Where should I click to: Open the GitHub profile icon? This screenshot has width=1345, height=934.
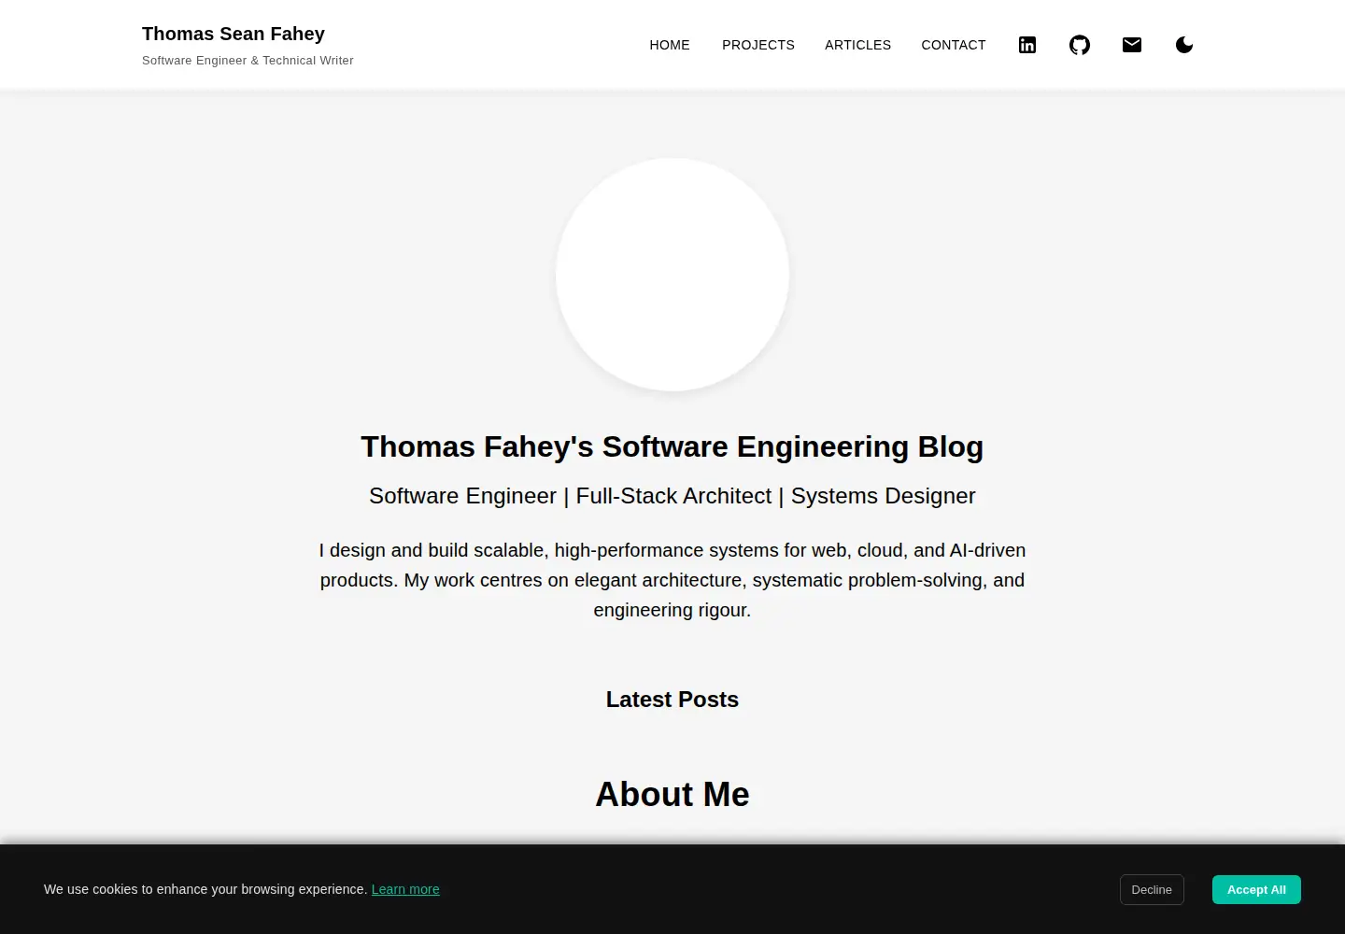coord(1080,45)
